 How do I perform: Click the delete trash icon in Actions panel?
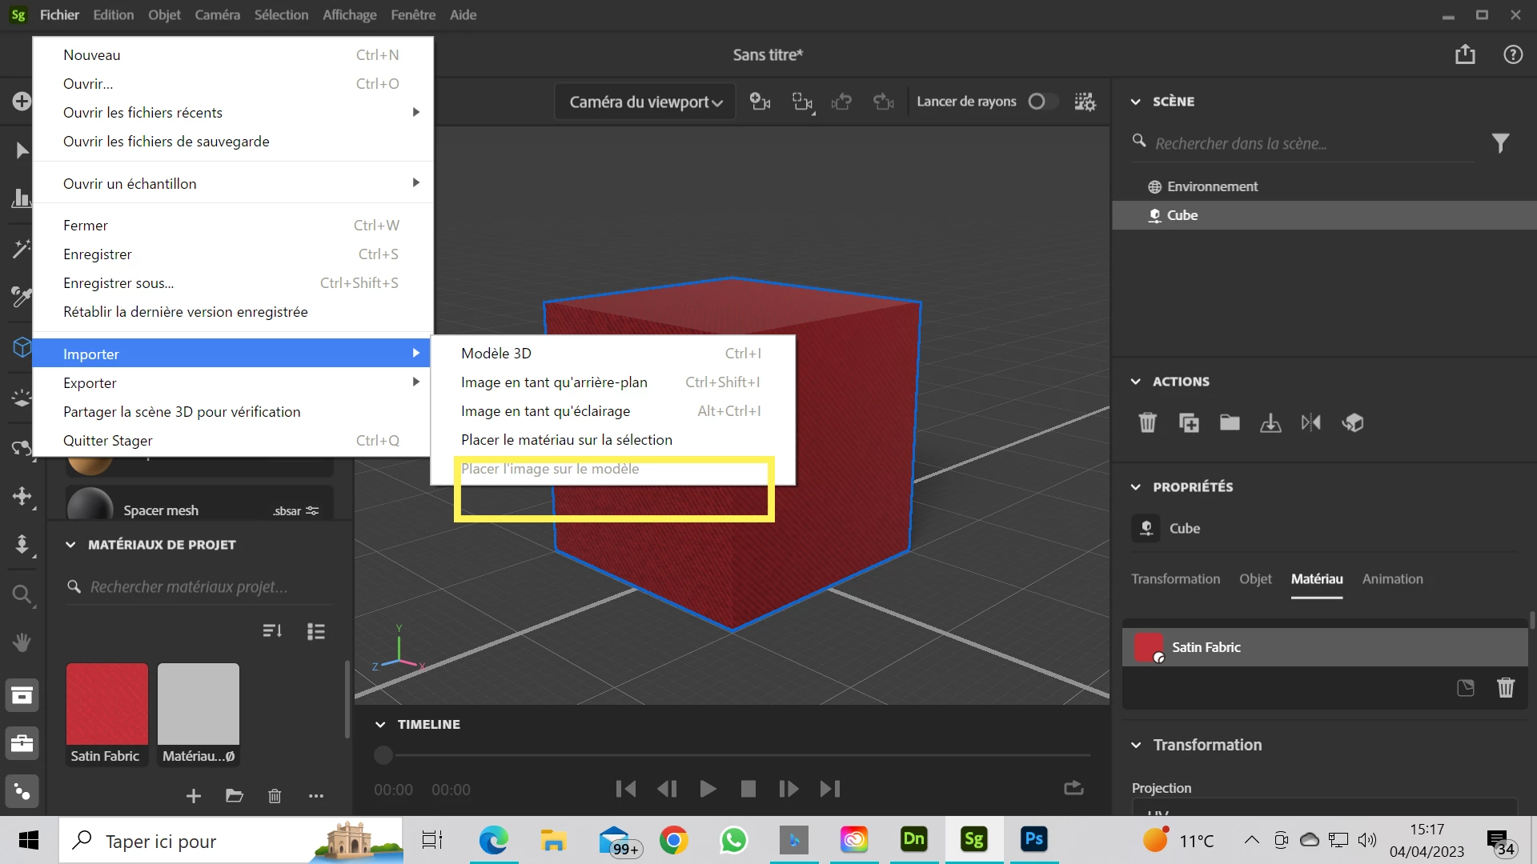1147,422
